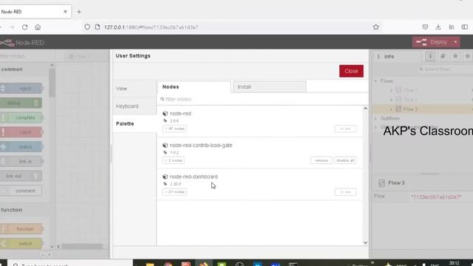Select the comment node in palette

tap(21, 191)
